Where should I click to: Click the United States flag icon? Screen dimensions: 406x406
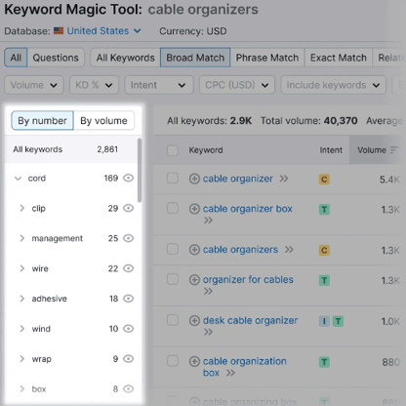pos(59,31)
